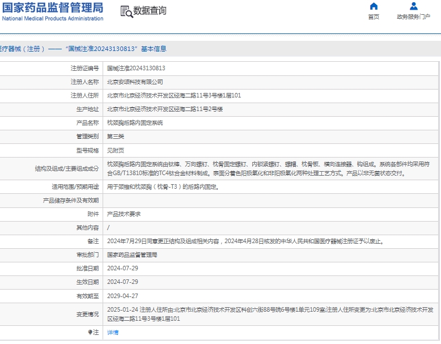Click the 变更情况 row label
441x344 pixels.
[87, 314]
